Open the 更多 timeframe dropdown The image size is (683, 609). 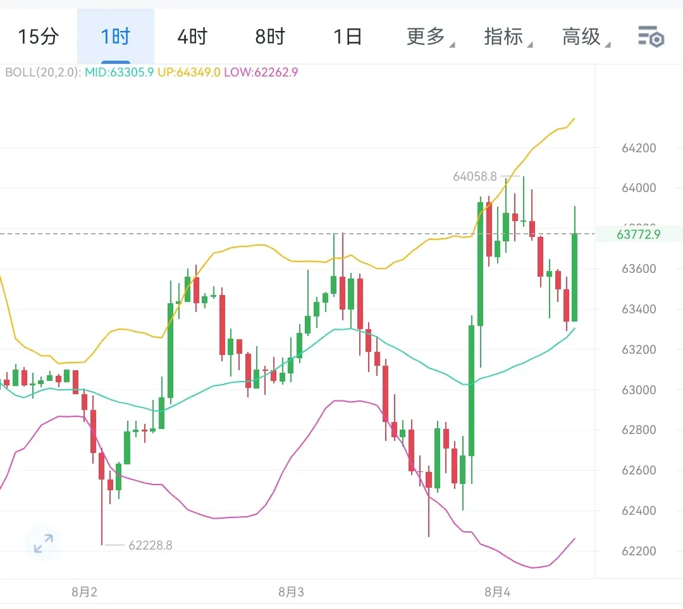tap(430, 37)
